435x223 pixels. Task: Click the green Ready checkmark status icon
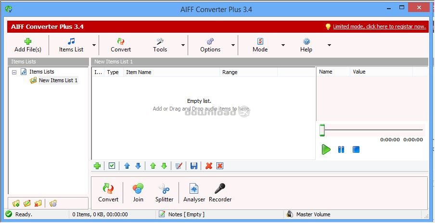tap(9, 214)
